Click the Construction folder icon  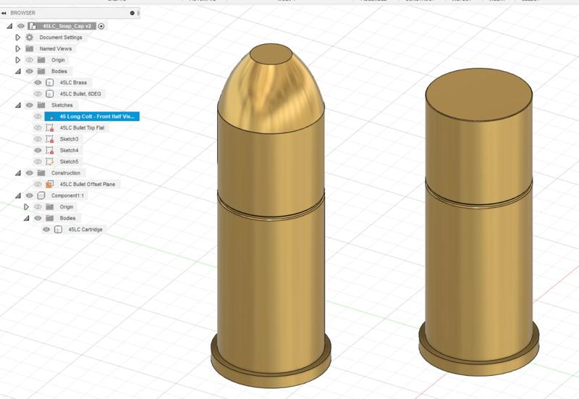click(x=41, y=173)
